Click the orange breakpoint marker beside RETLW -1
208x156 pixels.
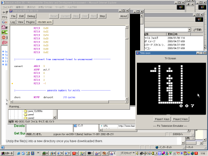coord(12,83)
